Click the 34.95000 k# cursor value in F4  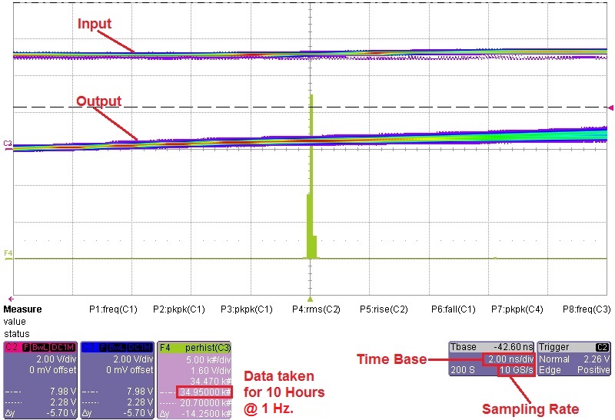coord(205,392)
